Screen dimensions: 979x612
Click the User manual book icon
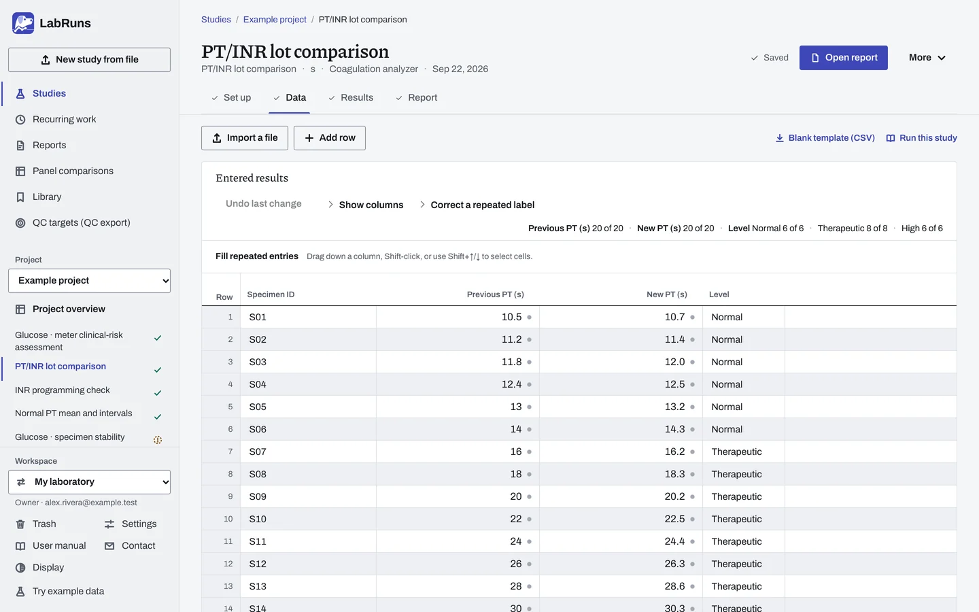(20, 546)
